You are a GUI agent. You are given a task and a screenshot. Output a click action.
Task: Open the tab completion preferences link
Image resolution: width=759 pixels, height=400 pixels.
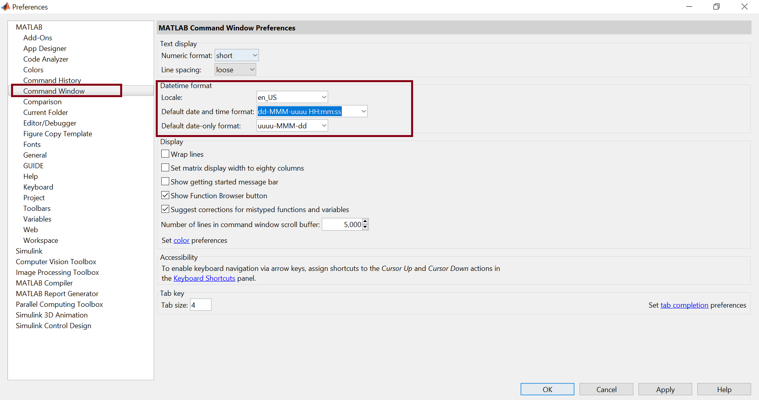[684, 305]
